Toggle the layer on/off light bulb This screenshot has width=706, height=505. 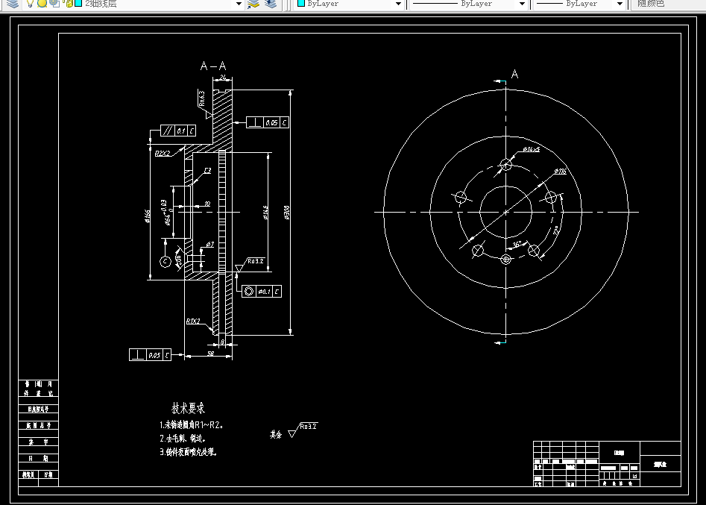tap(30, 4)
